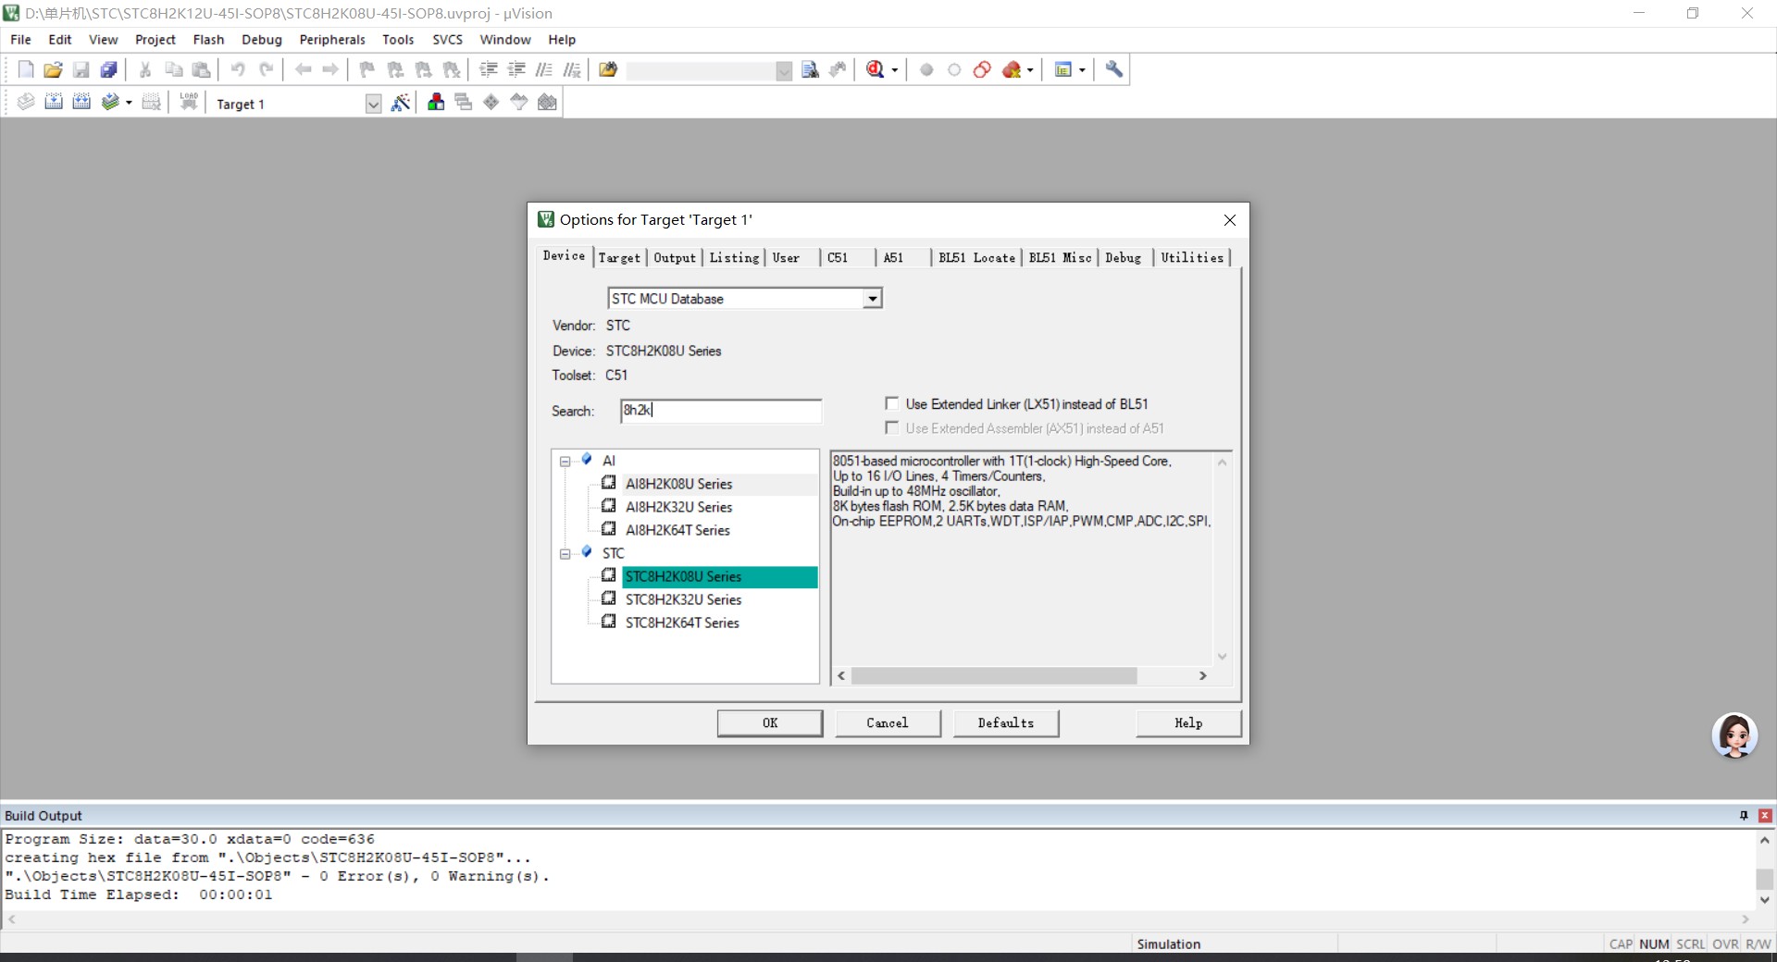Screen dimensions: 1777x962
Task: Open the Flash menu
Action: [x=208, y=40]
